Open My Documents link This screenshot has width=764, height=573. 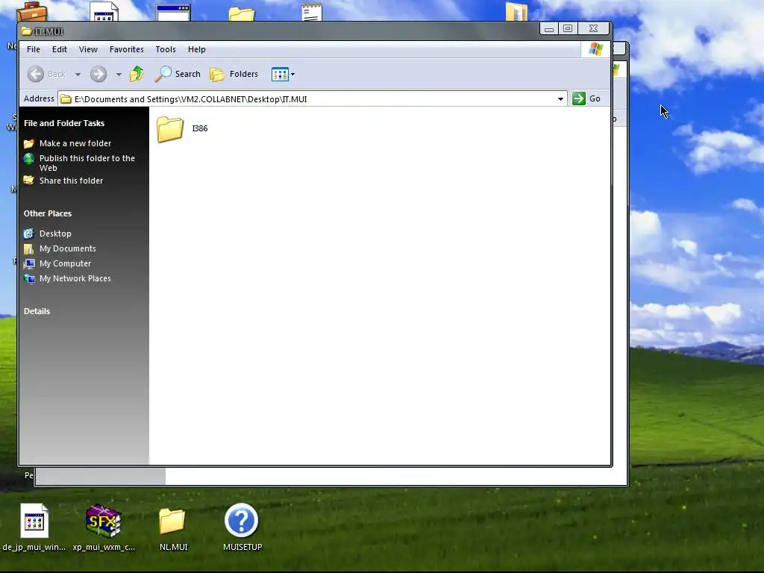[68, 248]
